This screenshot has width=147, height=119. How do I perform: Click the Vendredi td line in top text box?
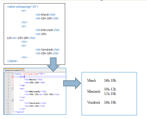48,50
